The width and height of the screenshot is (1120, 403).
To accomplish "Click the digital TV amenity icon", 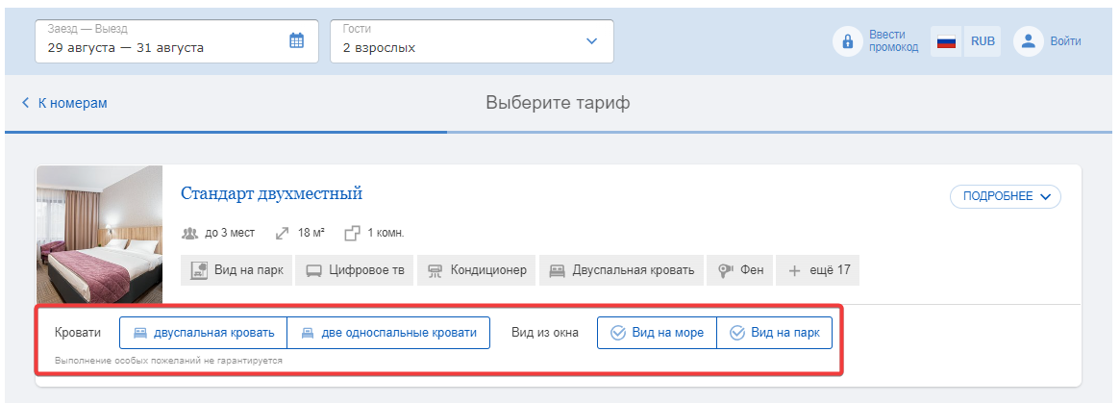I will (313, 271).
